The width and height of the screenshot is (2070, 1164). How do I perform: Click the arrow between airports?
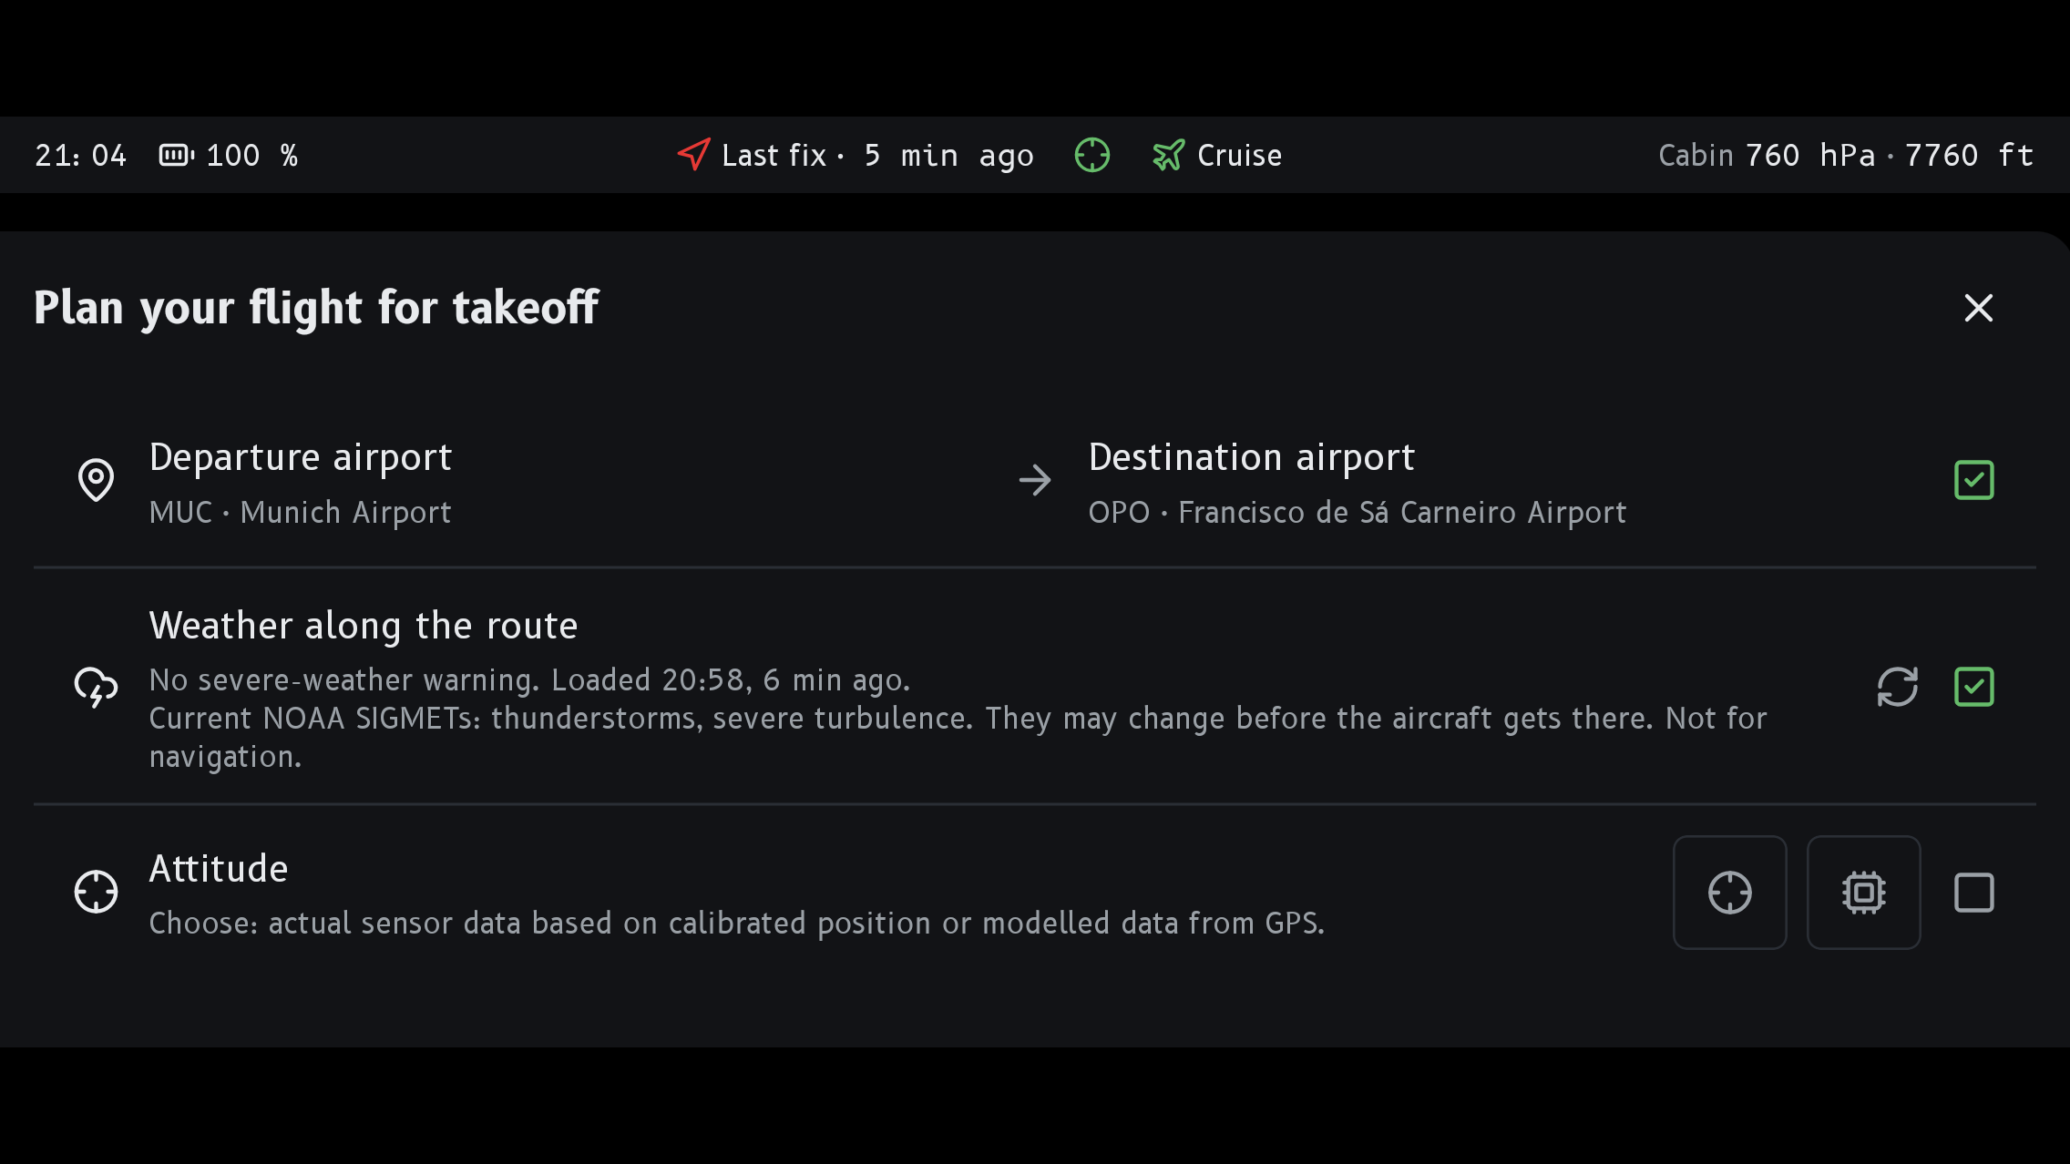[x=1035, y=480]
